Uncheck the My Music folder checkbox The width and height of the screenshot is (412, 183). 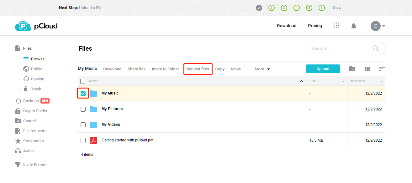[x=83, y=93]
